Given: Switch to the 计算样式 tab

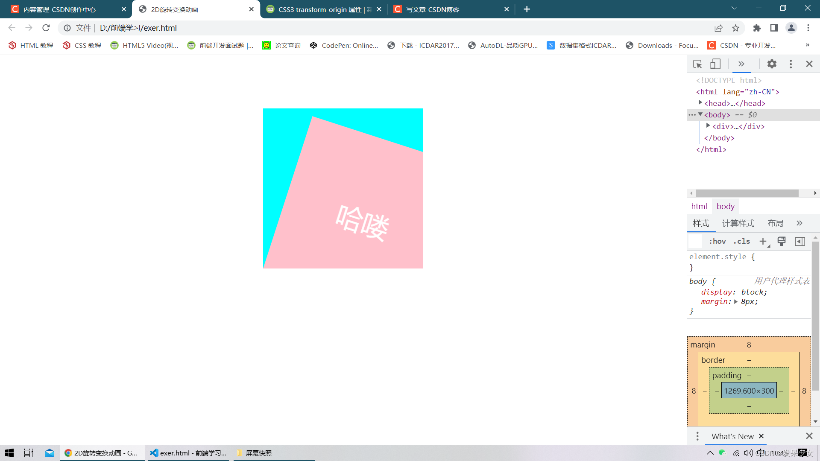Looking at the screenshot, I should (x=738, y=223).
